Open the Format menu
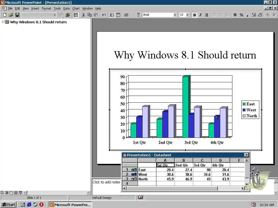The height and width of the screenshot is (208, 278). pyautogui.click(x=46, y=8)
